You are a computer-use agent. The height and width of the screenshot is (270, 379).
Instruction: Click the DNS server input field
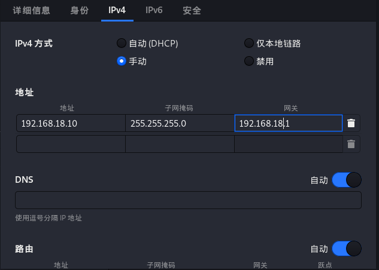(x=188, y=200)
